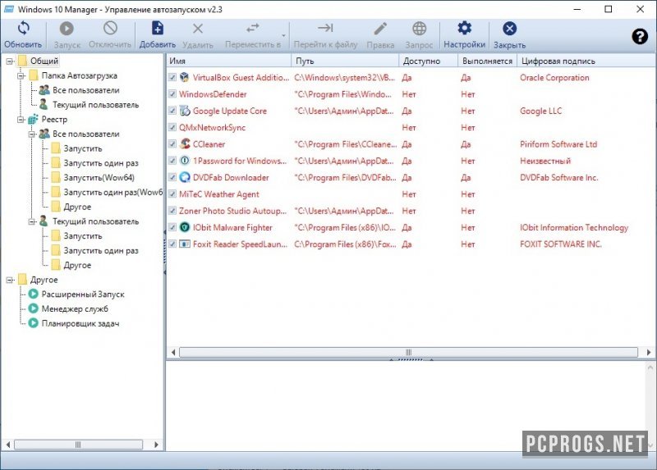Open Расширенный Запуск in the tree

tap(83, 294)
